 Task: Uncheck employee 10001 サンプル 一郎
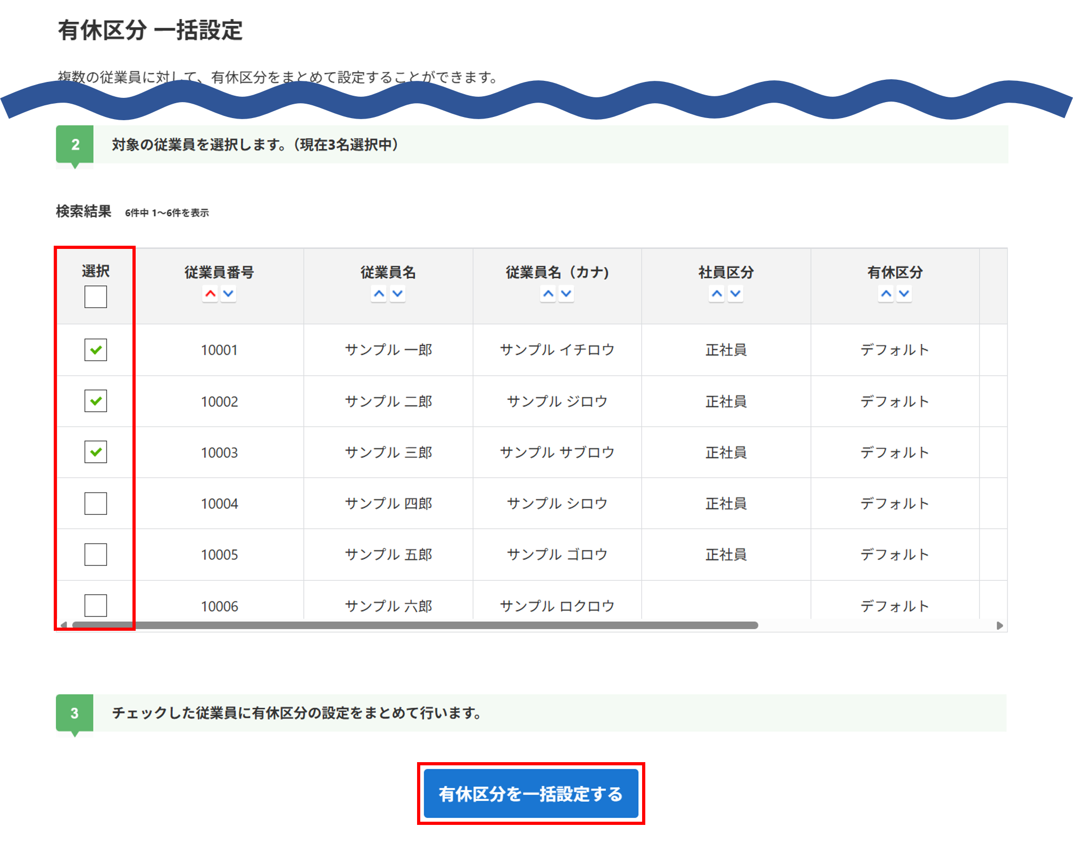coord(96,350)
